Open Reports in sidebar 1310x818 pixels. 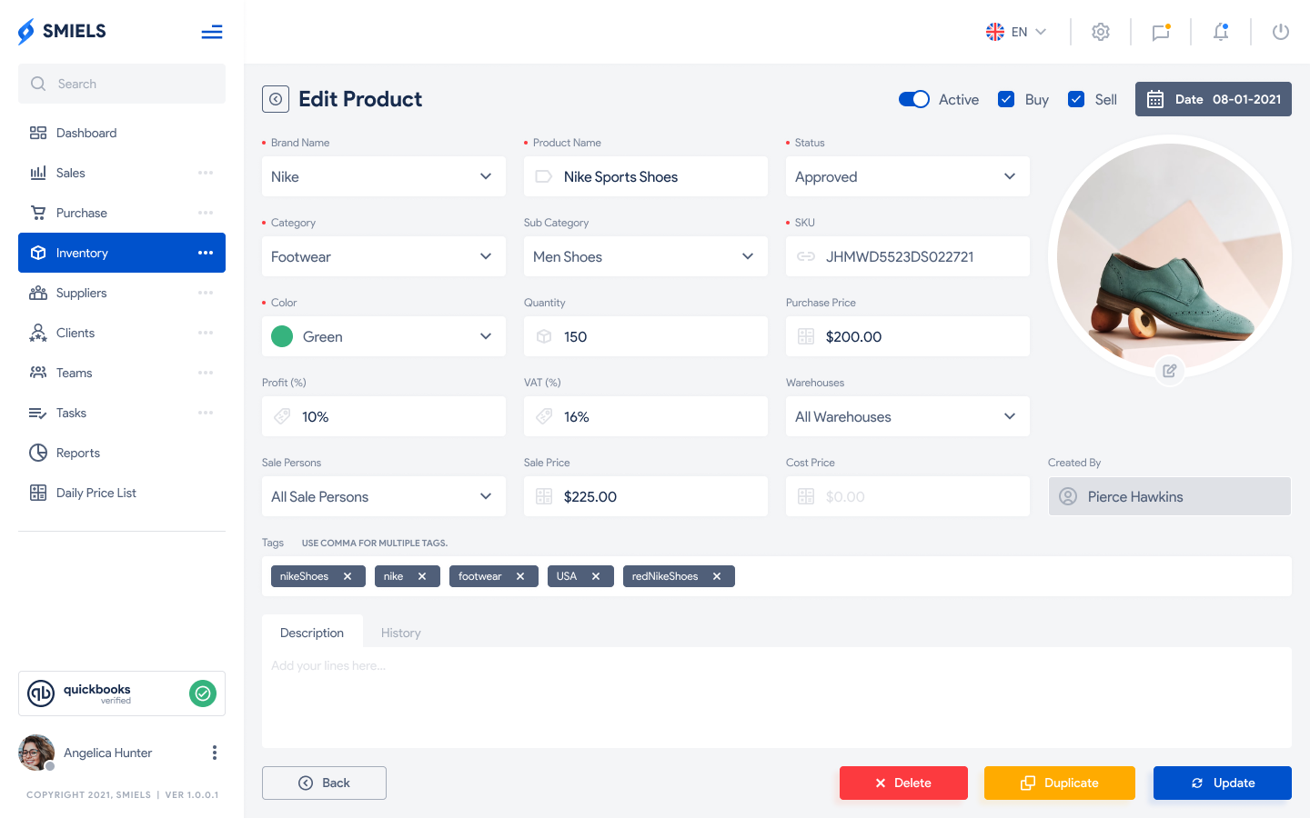[122, 453]
